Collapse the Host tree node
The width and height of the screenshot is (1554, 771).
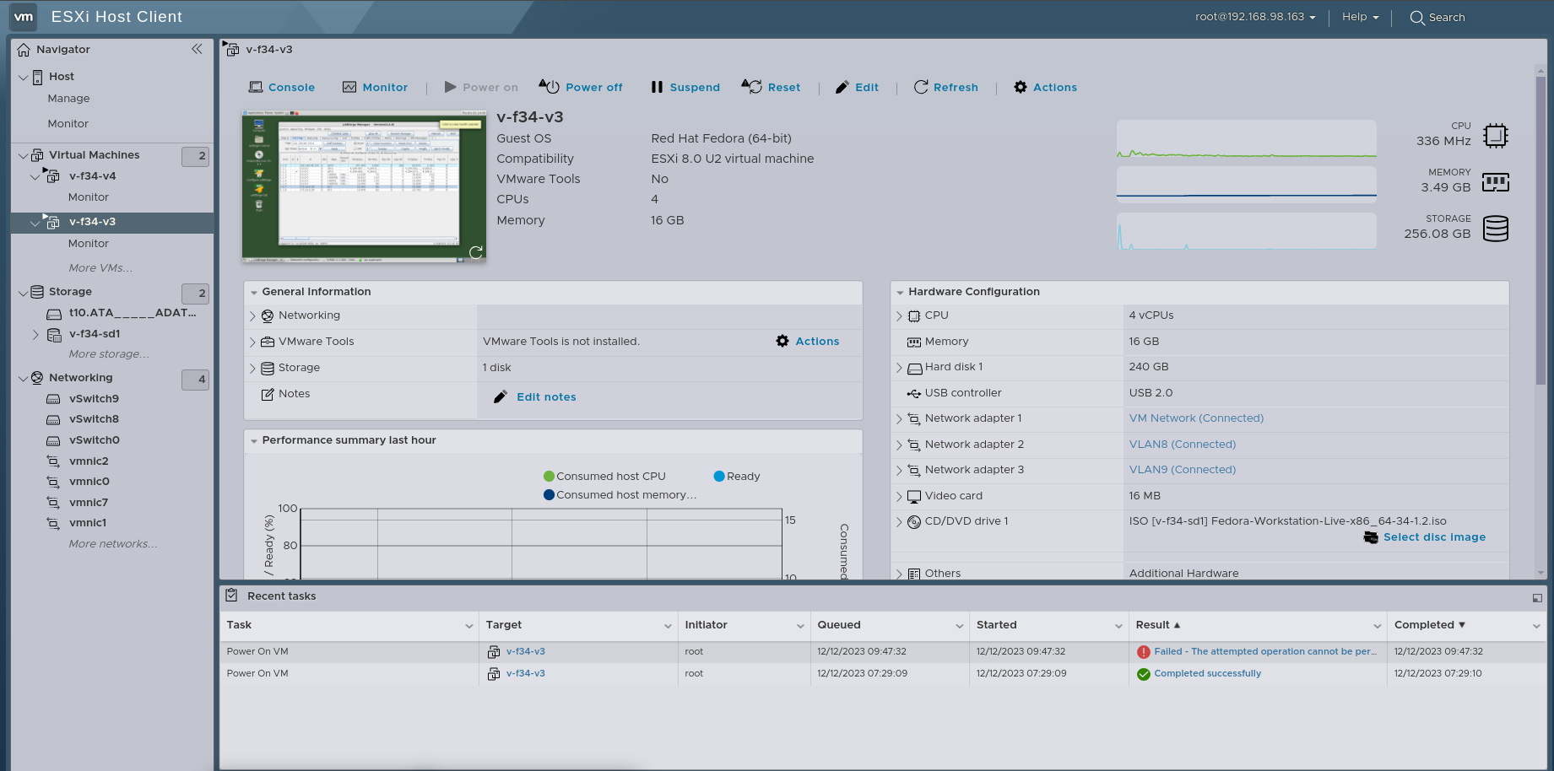tap(23, 77)
